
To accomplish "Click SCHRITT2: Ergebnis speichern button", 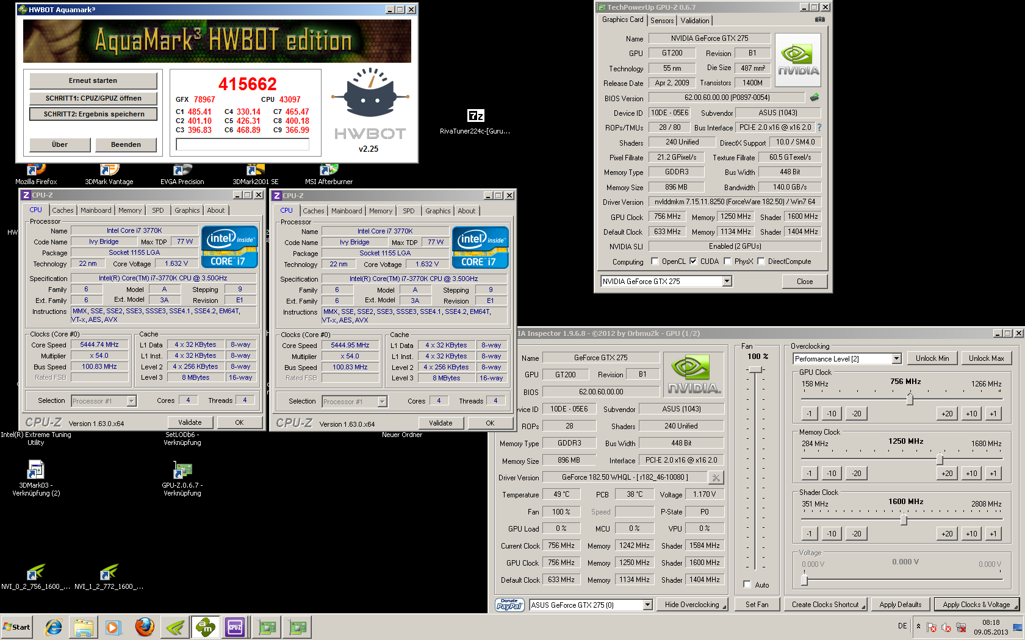I will point(93,114).
